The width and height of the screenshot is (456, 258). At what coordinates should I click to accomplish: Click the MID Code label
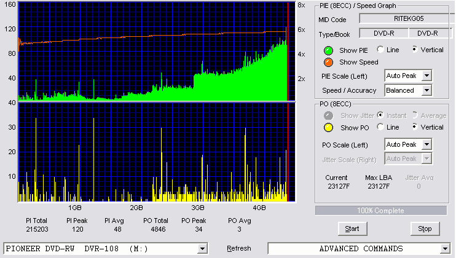[332, 20]
